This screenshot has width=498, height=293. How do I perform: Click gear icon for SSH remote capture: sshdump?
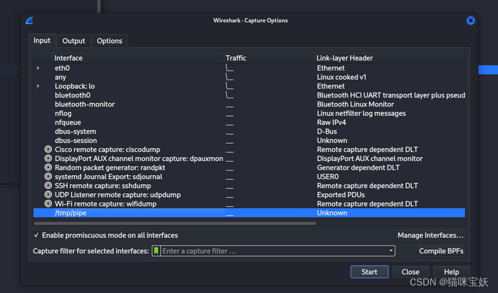pos(48,186)
